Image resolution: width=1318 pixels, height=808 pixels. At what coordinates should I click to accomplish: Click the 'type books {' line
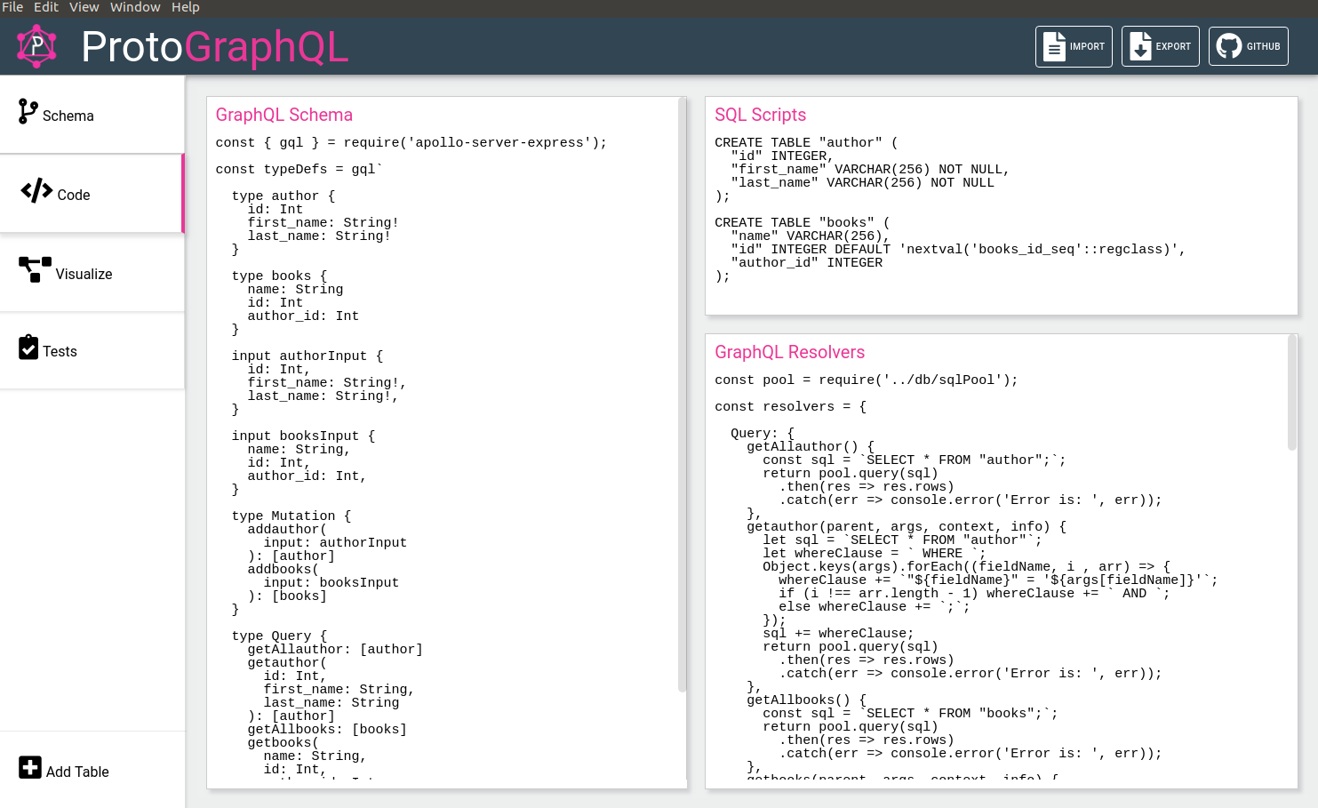click(280, 276)
